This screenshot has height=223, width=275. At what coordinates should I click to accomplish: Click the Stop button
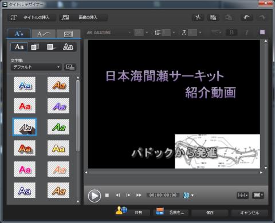click(107, 196)
